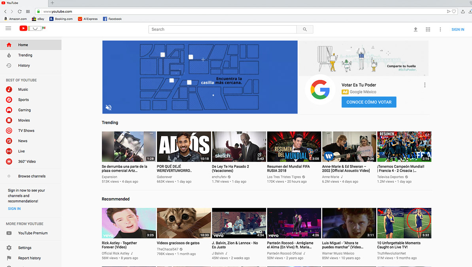
Task: Open the Booking.com bookmark
Action: pyautogui.click(x=61, y=19)
